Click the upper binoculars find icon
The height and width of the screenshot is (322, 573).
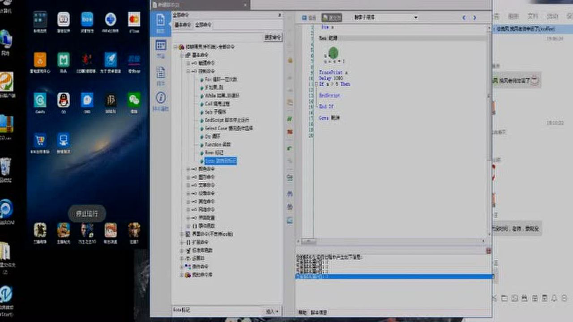[x=290, y=194]
